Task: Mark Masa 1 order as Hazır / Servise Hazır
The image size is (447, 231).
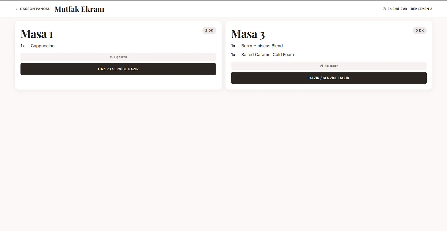Action: tap(118, 69)
